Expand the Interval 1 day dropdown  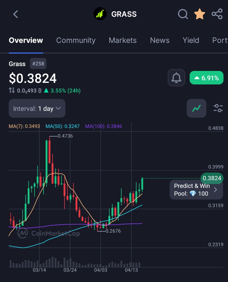[x=37, y=108]
